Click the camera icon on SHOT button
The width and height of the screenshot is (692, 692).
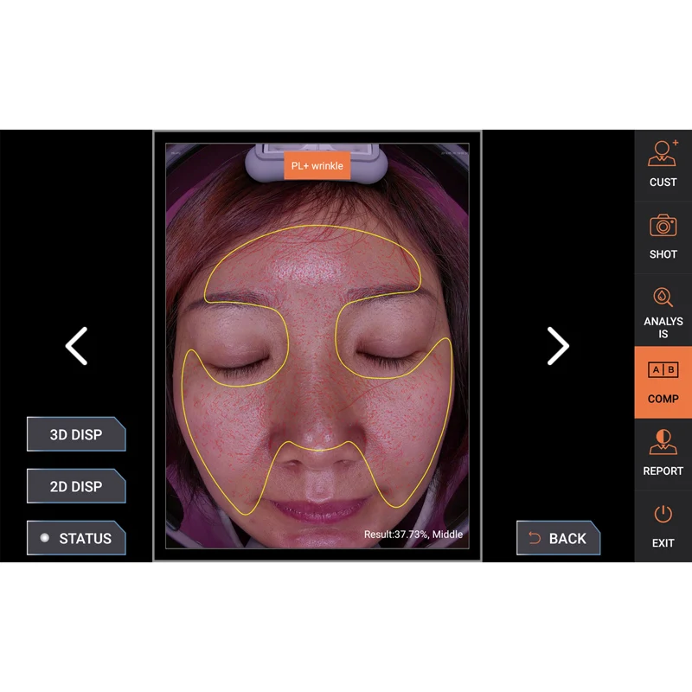pyautogui.click(x=663, y=226)
